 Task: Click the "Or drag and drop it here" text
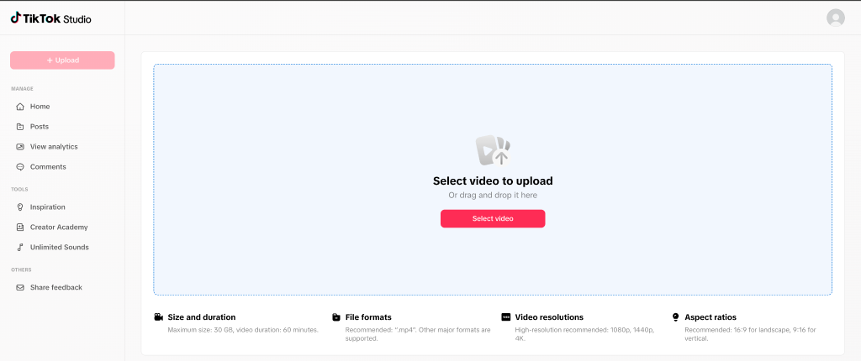coord(493,196)
